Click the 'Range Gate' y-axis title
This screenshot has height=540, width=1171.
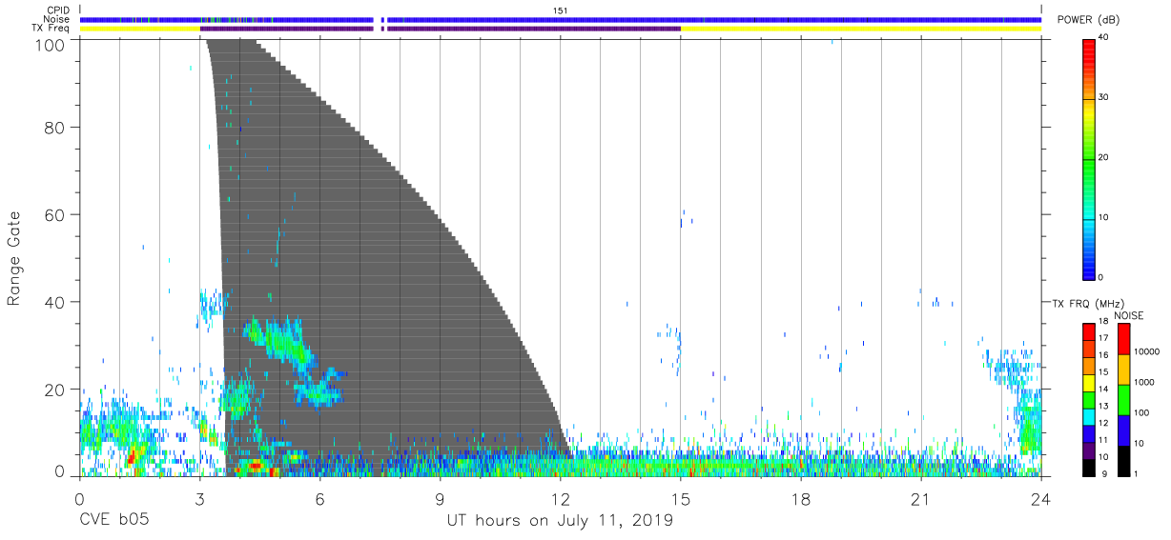pos(15,258)
